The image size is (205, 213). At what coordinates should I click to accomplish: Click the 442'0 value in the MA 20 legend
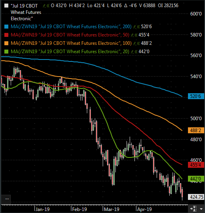point(144,52)
